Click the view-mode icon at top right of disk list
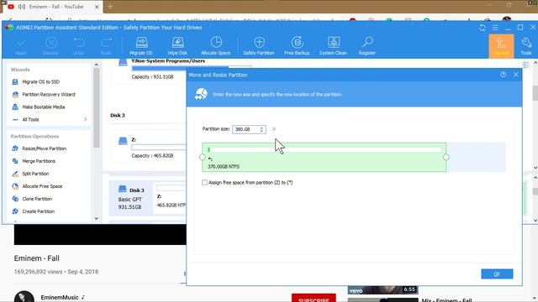 pyautogui.click(x=525, y=65)
